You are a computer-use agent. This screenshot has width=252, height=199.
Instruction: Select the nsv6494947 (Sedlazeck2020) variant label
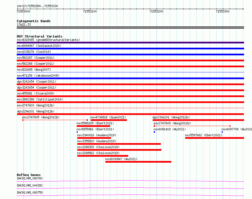[39, 46]
